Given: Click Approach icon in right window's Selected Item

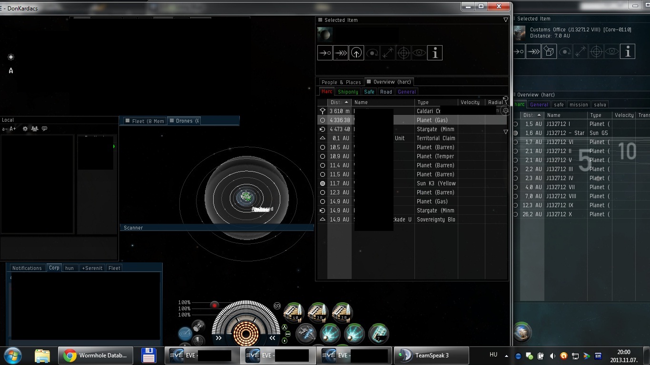Looking at the screenshot, I should (x=518, y=51).
